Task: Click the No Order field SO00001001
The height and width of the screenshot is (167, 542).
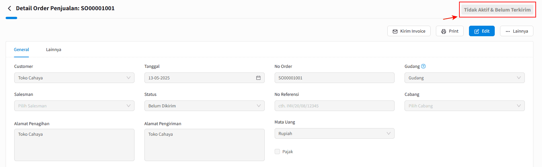Action: click(x=334, y=78)
